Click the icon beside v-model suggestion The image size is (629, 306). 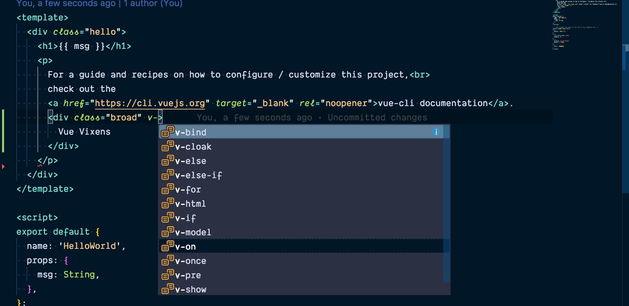[167, 232]
